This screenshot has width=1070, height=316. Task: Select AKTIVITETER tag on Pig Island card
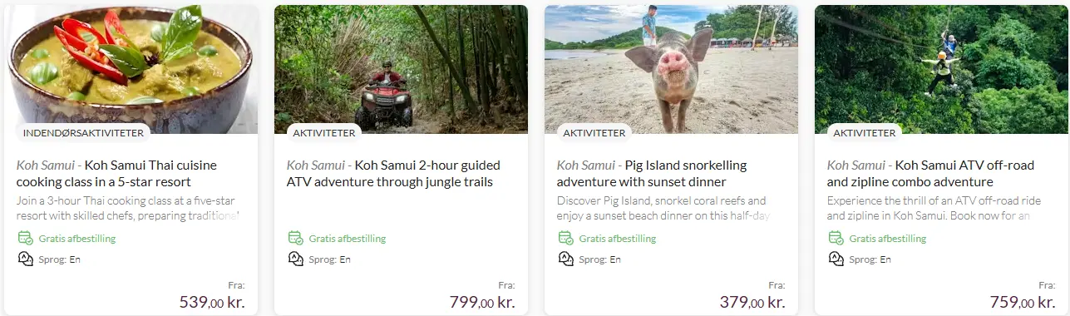coord(594,132)
